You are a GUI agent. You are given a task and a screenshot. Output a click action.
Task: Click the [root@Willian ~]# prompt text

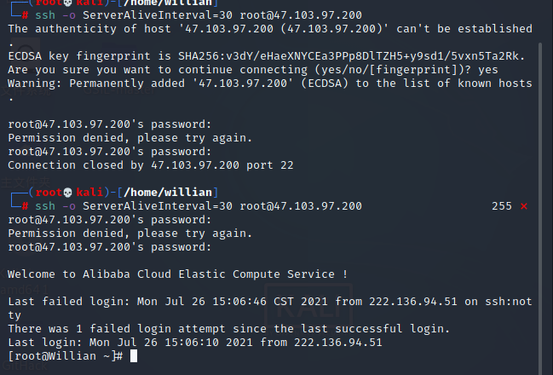(x=66, y=356)
